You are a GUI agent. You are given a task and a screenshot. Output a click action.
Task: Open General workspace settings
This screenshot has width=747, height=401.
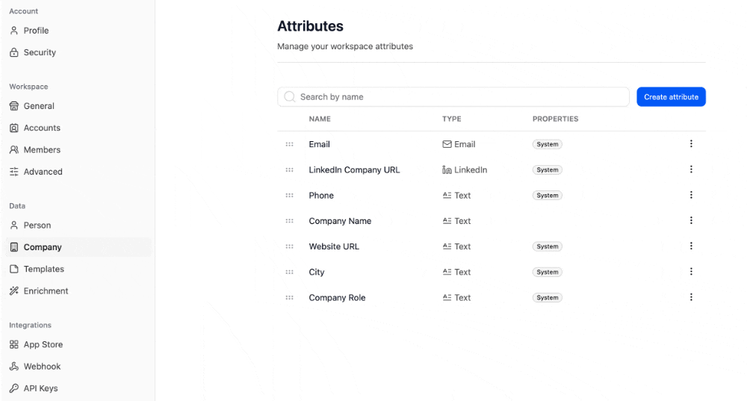39,106
